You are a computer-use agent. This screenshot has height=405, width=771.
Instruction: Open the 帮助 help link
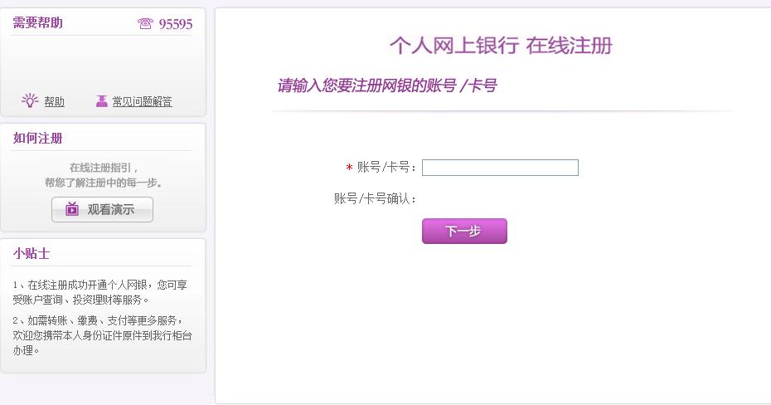click(x=54, y=102)
